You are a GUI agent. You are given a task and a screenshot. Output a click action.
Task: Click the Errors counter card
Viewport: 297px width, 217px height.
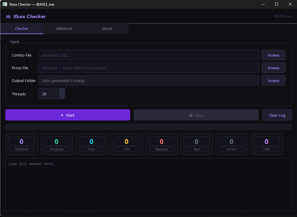[x=232, y=144]
